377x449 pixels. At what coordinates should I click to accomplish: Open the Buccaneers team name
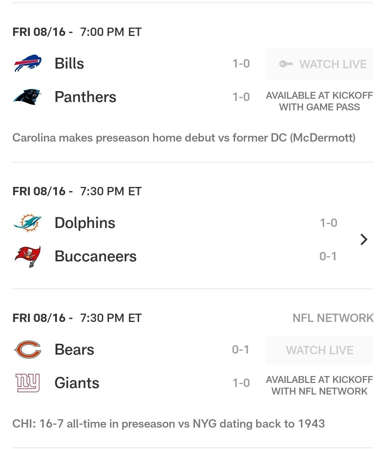95,256
